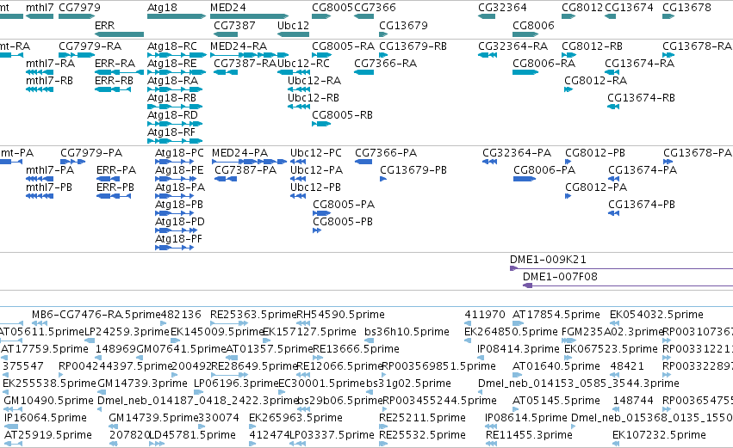This screenshot has width=733, height=448.
Task: Open protein "Ubc12-PC"
Action: [316, 153]
